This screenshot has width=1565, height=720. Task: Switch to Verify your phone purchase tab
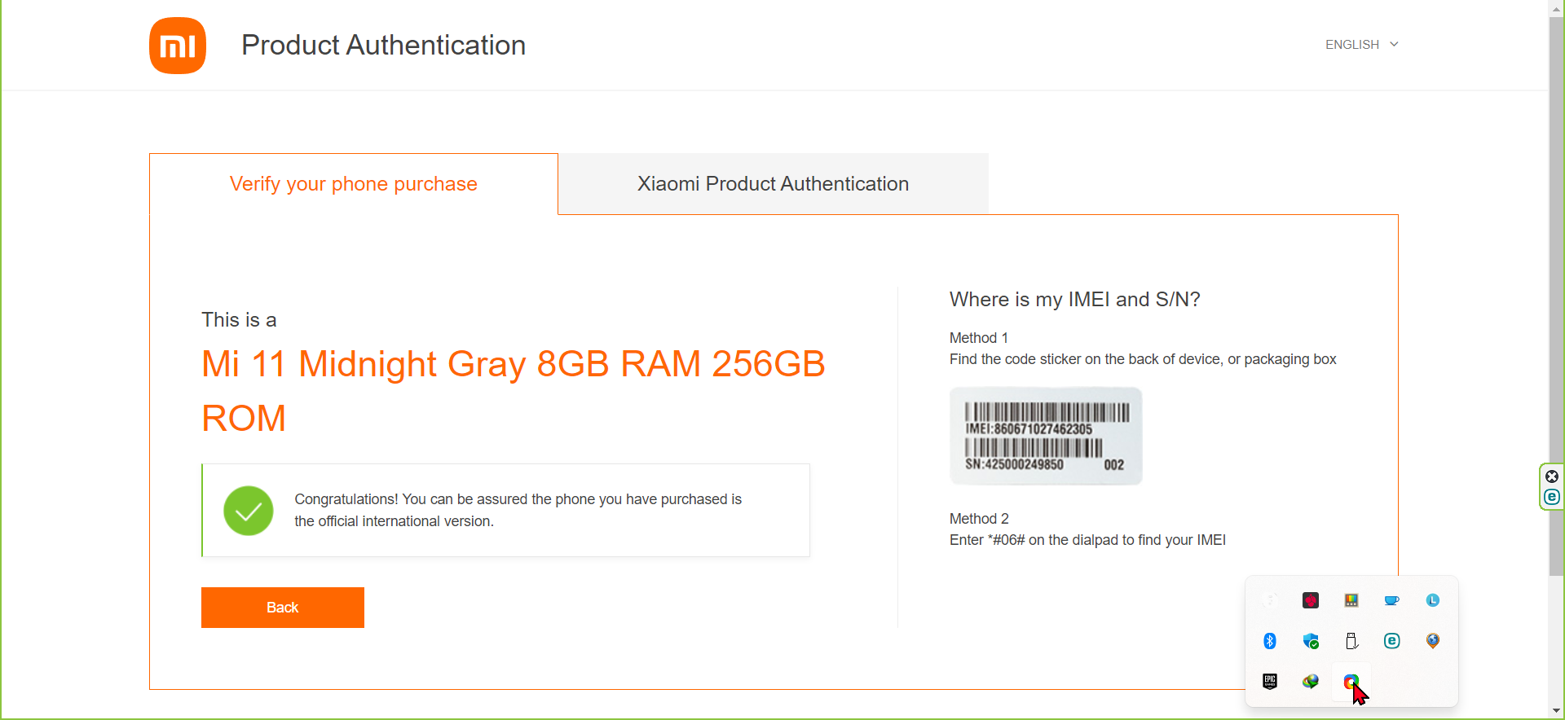click(x=354, y=184)
